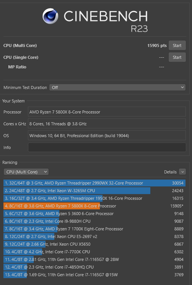Screen dimensions: 192x285
Task: Click the Details label in Ranking
Action: tap(170, 172)
